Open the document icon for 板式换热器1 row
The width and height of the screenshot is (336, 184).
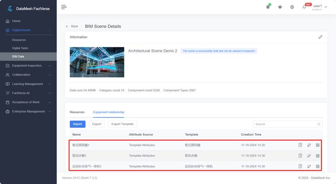click(300, 145)
